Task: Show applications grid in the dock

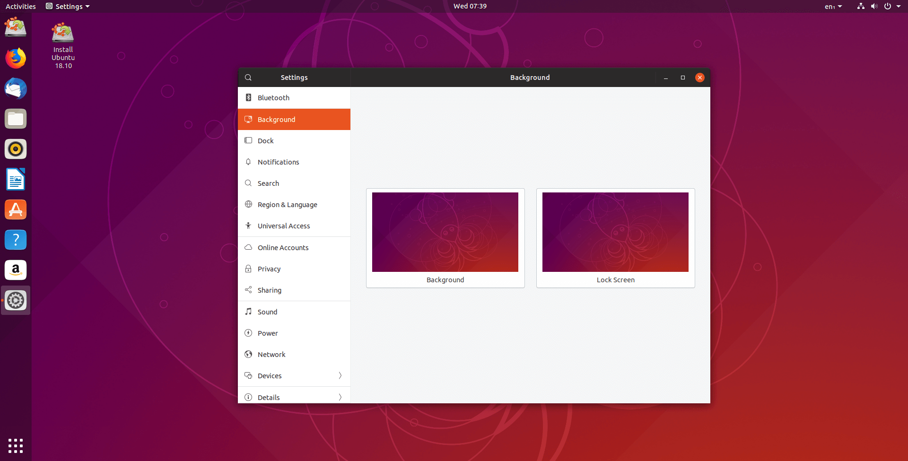Action: point(16,445)
